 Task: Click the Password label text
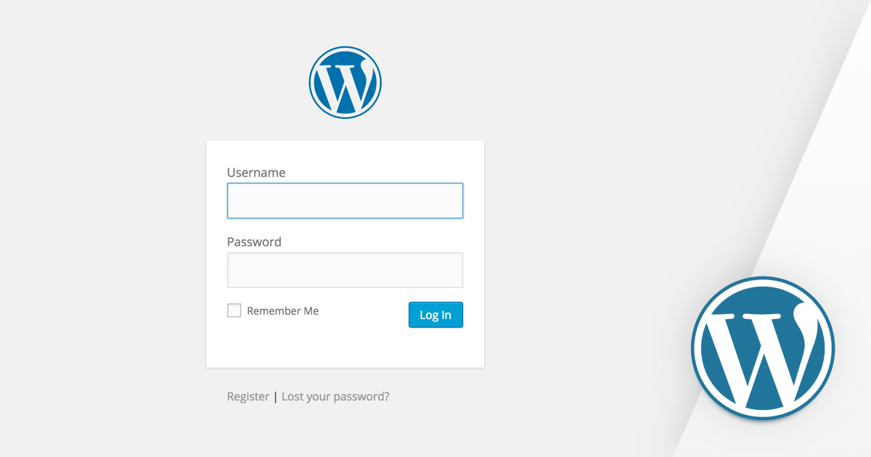pyautogui.click(x=254, y=242)
